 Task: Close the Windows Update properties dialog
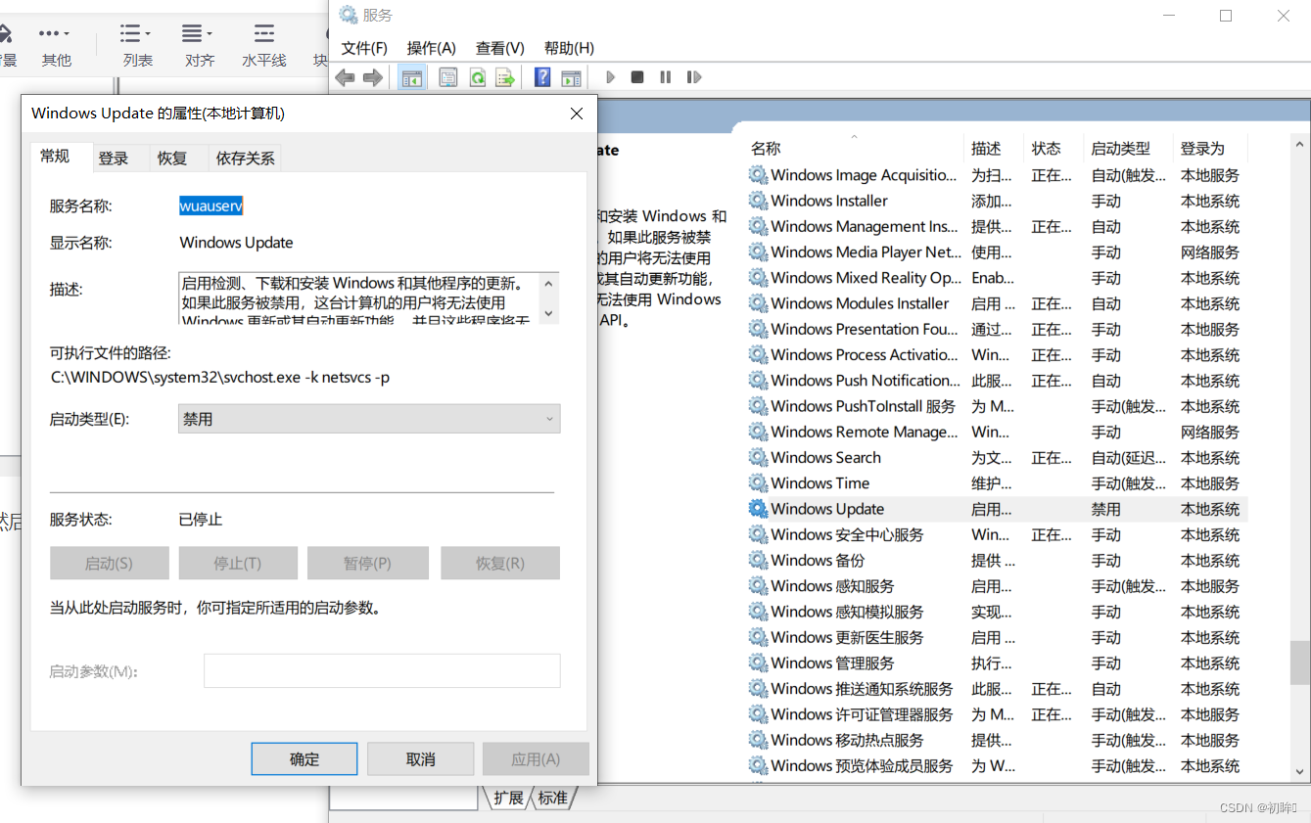(577, 114)
